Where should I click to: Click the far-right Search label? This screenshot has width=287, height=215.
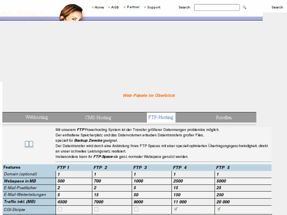coord(277,7)
